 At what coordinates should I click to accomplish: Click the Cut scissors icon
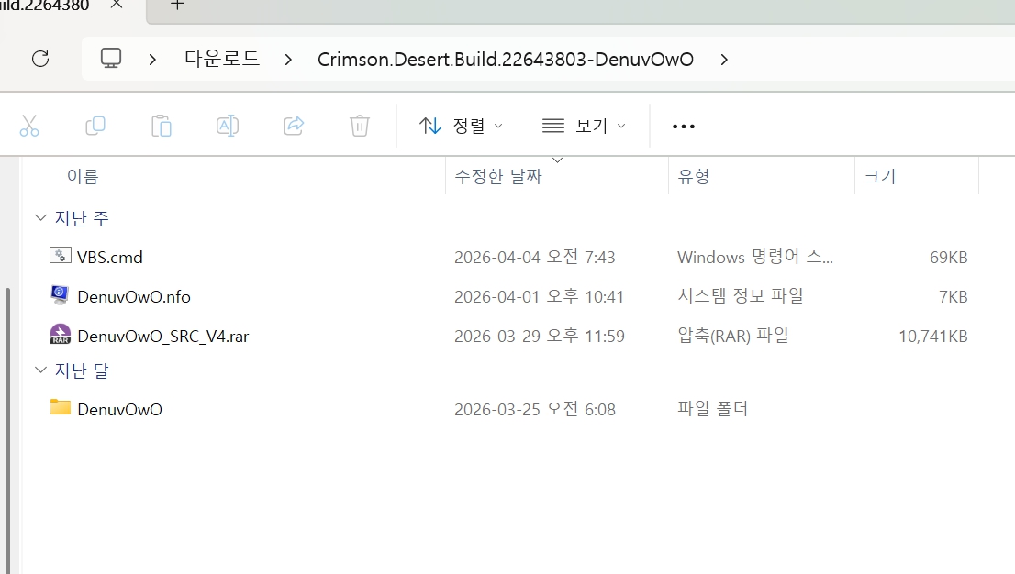click(29, 126)
